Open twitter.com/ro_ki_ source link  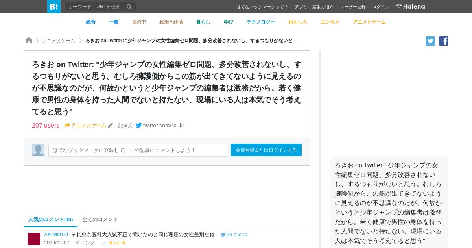tap(165, 125)
